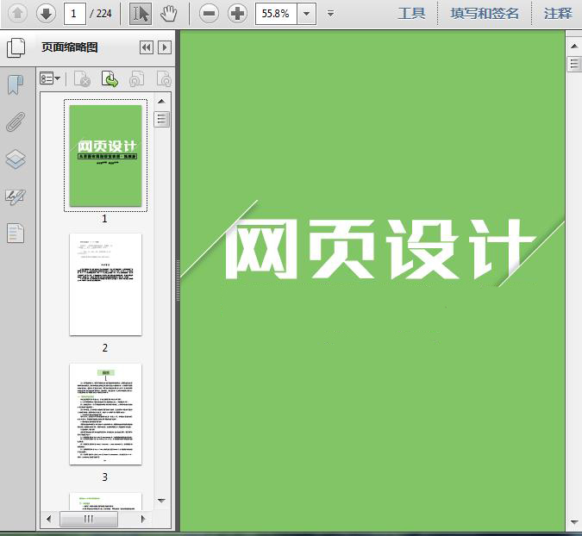Open the 工具 (Tools) pane
The width and height of the screenshot is (582, 536).
click(x=411, y=13)
